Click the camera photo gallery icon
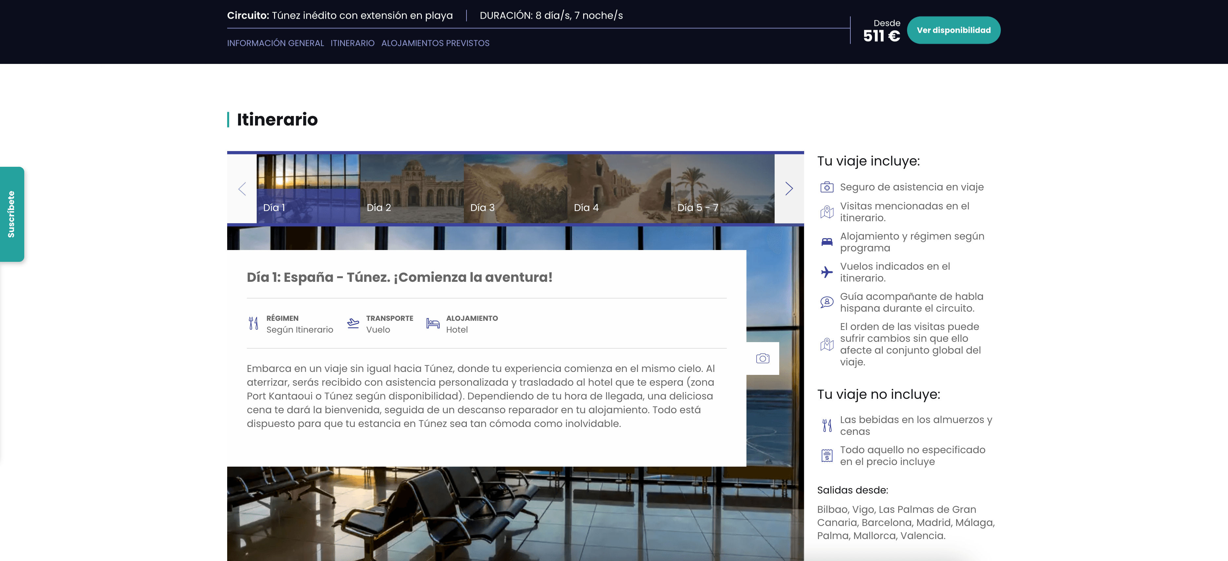Viewport: 1228px width, 561px height. point(762,358)
